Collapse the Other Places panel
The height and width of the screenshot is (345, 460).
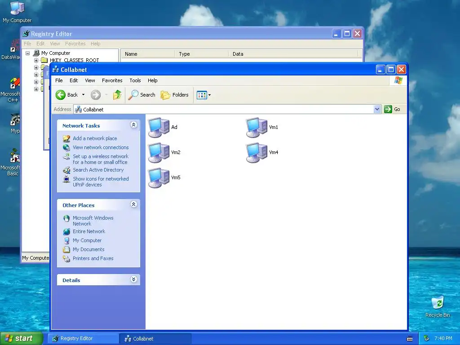pyautogui.click(x=133, y=204)
